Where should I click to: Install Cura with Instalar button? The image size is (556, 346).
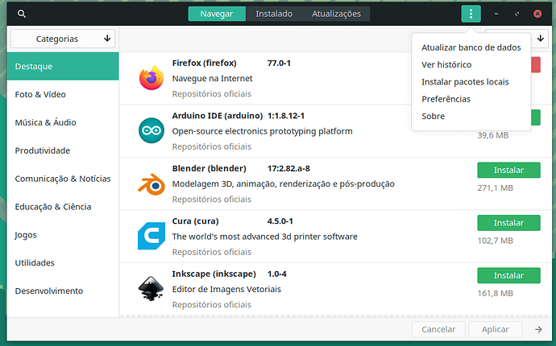click(x=508, y=223)
